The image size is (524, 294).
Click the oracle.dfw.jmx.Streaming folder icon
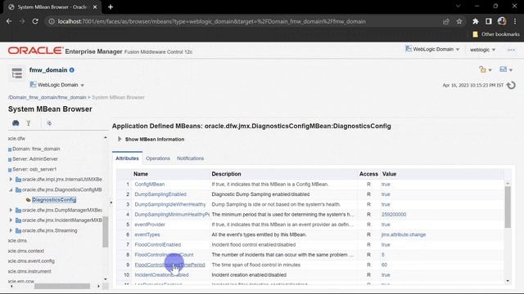18,230
